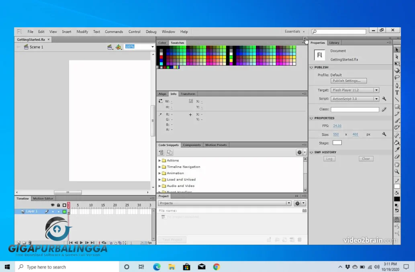
Task: Switch to the Library tab
Action: coord(334,43)
